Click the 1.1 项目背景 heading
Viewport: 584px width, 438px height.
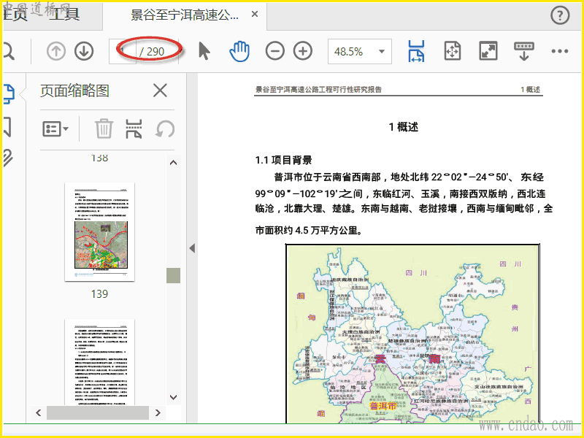(x=283, y=161)
